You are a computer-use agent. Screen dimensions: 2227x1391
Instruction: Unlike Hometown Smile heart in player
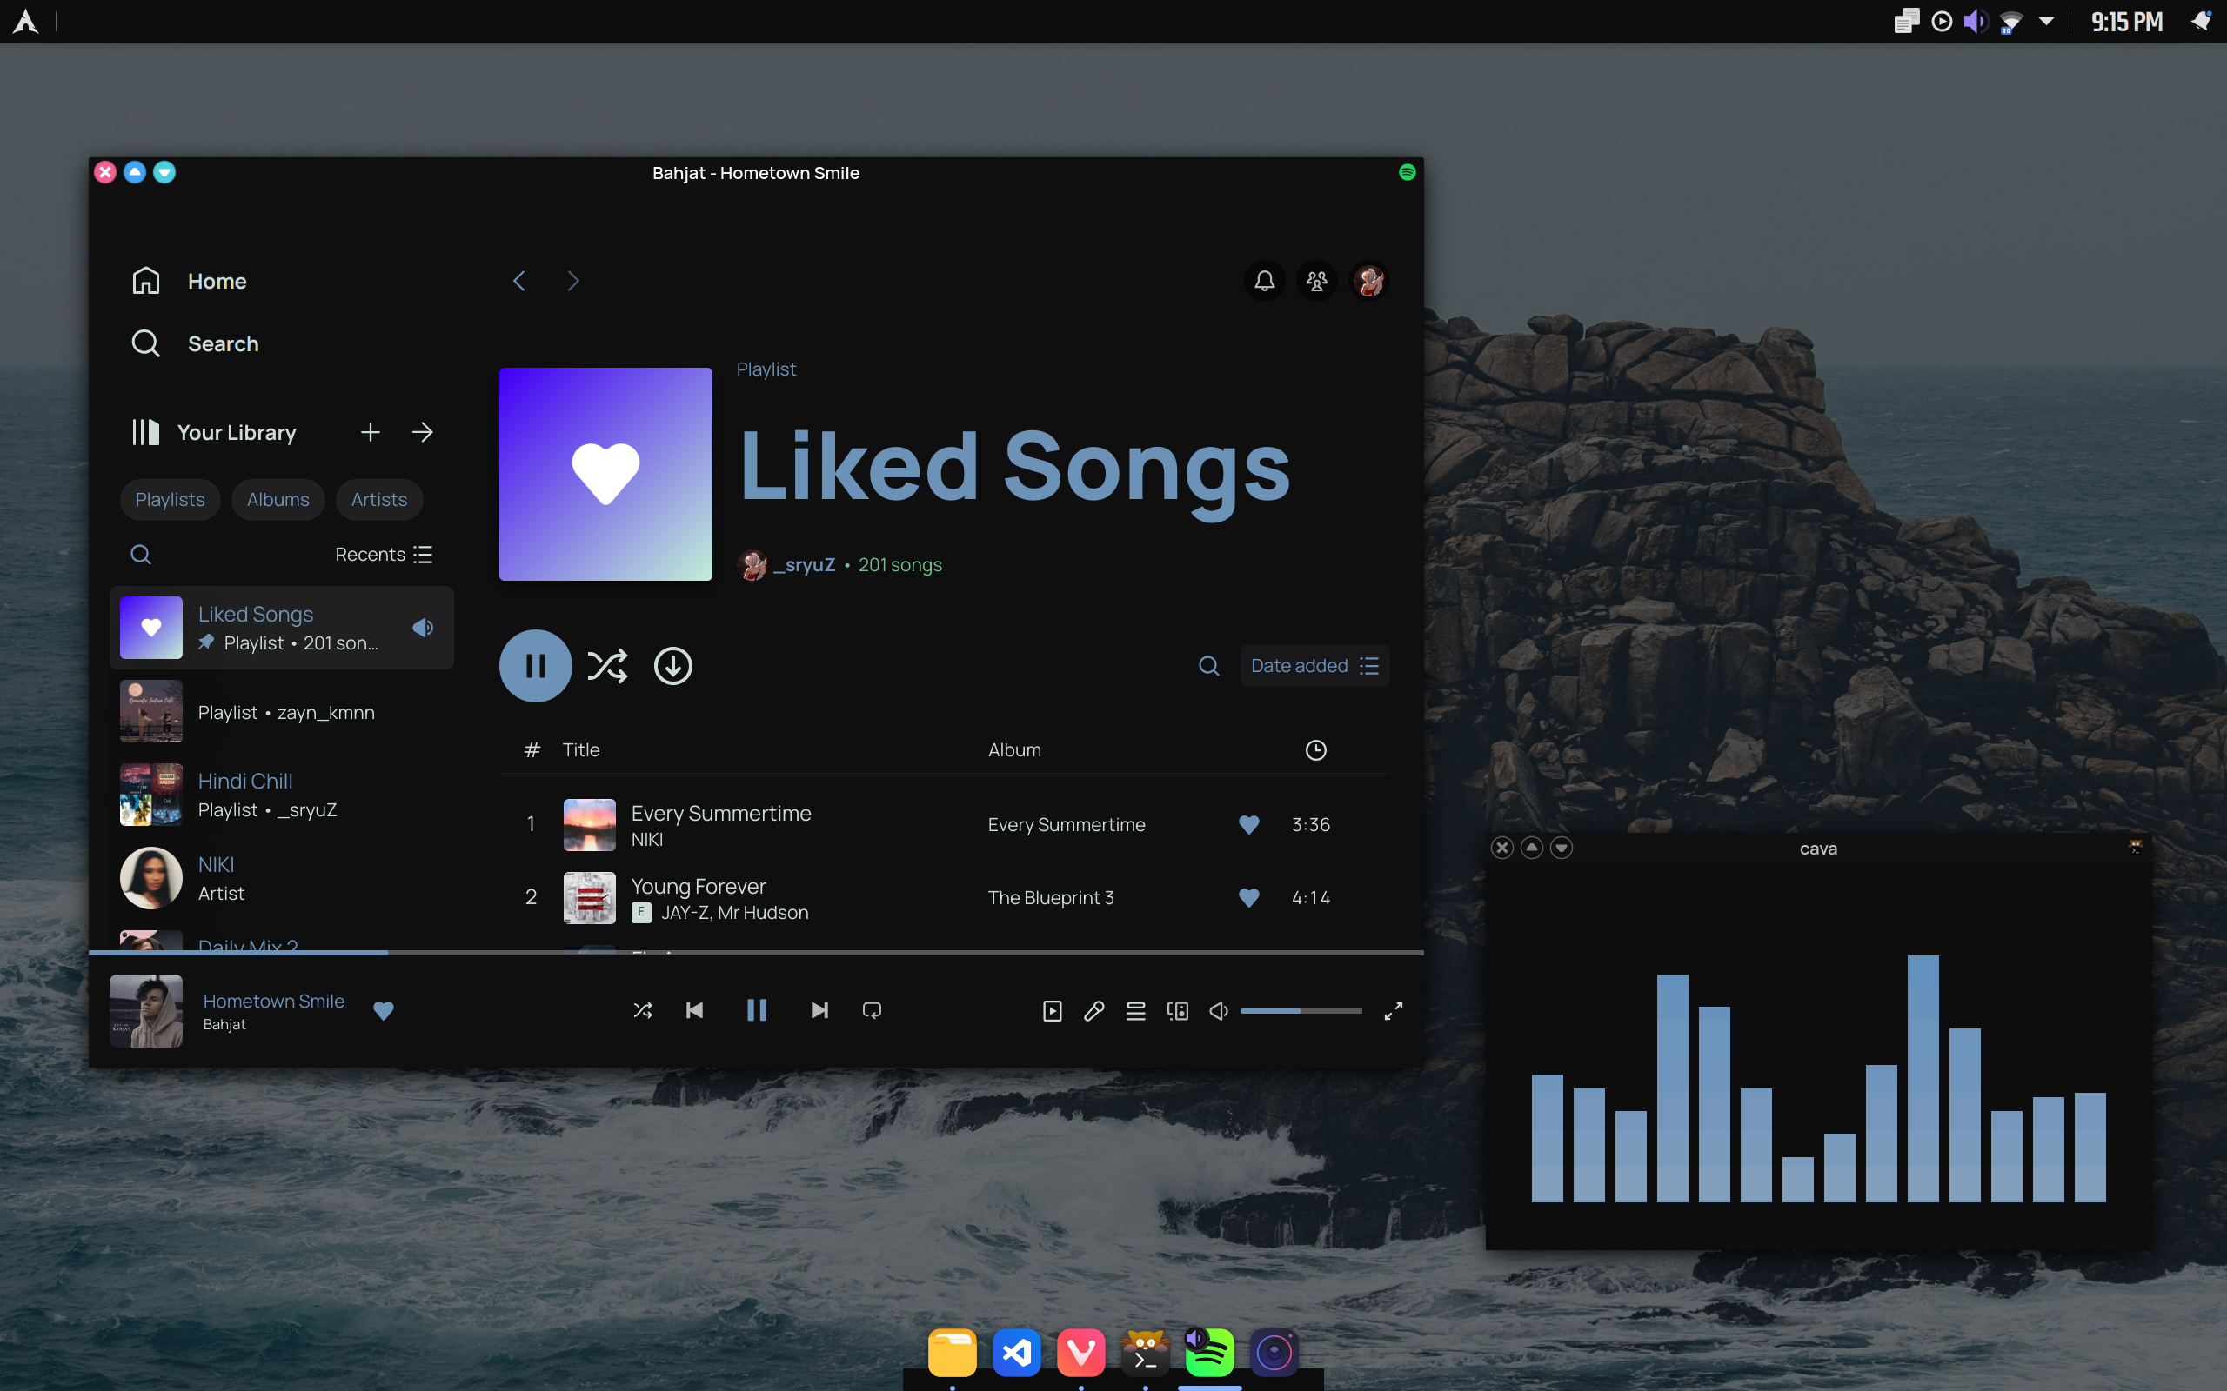384,1011
